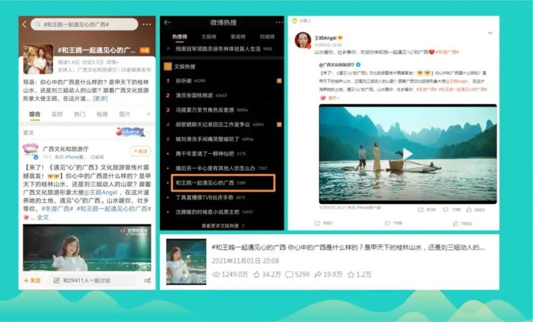Select the 文娱榜 tab
Image resolution: width=533 pixels, height=322 pixels.
[209, 37]
